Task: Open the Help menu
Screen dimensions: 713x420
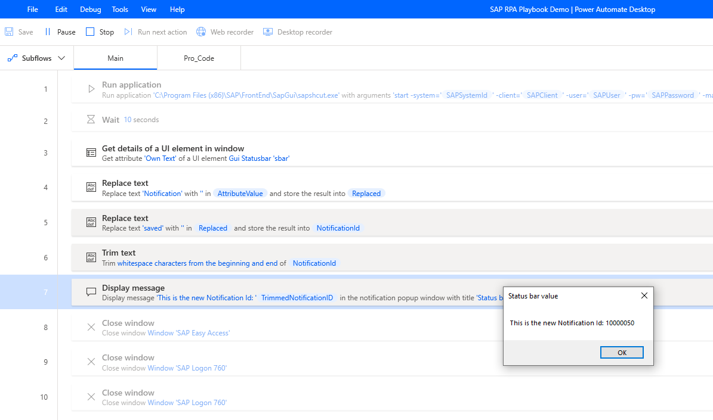Action: 177,10
